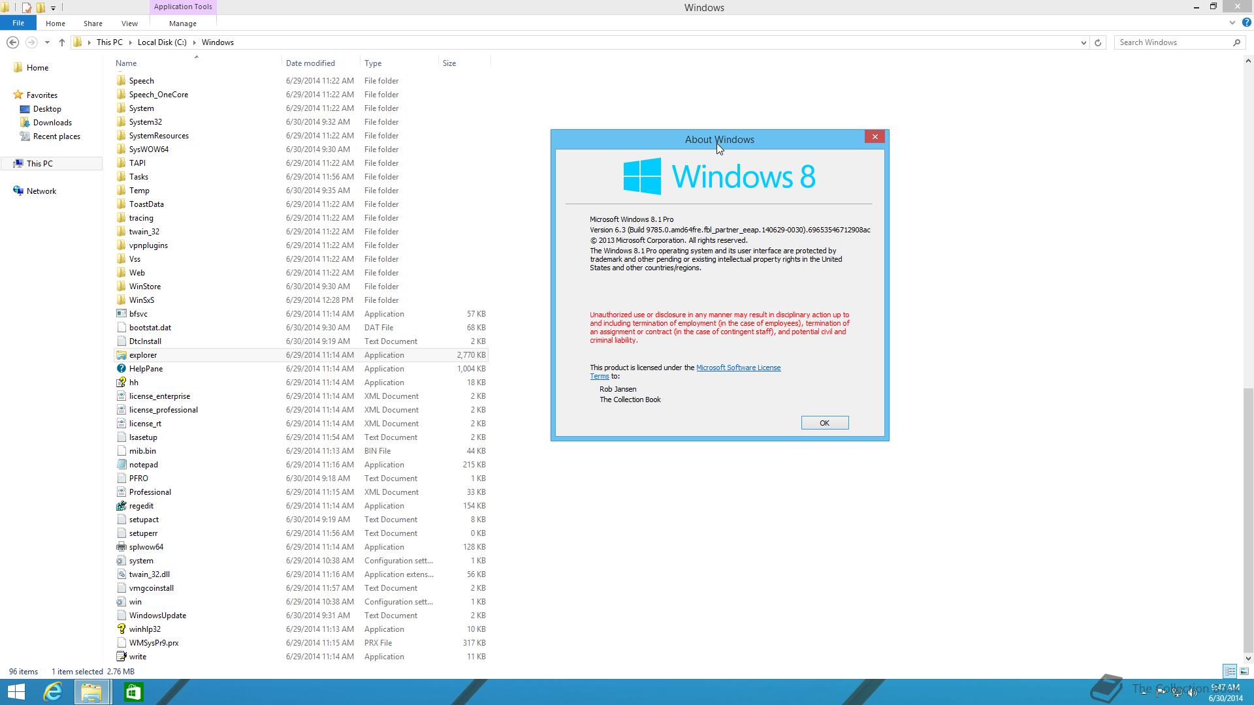Select the notepad application icon
Screen dimensions: 1254x705
121,465
